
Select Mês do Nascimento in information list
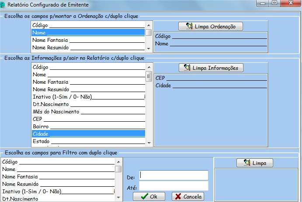pyautogui.click(x=87, y=112)
